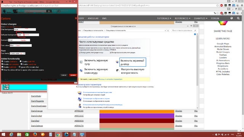Open the ANGULAR menu item
This screenshot has height=137, width=244.
point(93,18)
